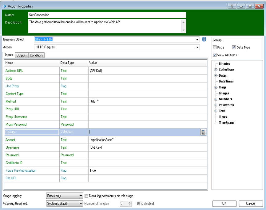Switch to the Conditions tab
This screenshot has height=210, width=266.
pyautogui.click(x=37, y=55)
